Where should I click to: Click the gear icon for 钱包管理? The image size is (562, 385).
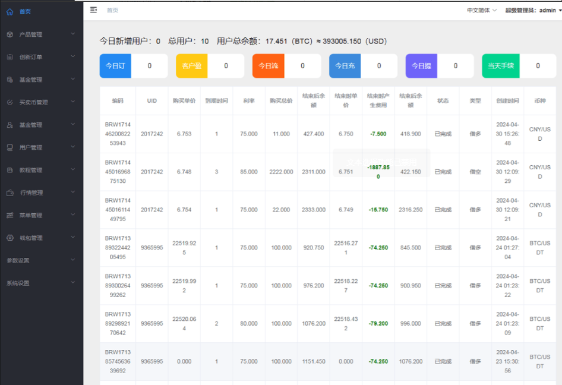(10, 238)
